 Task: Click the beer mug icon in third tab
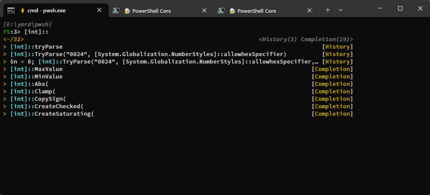232,11
